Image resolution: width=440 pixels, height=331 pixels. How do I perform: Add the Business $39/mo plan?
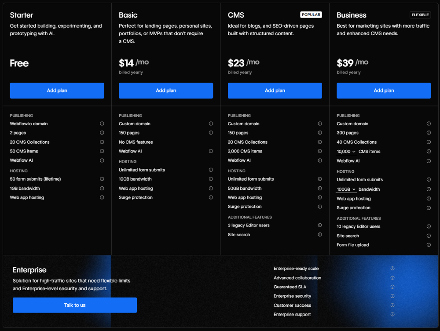point(384,91)
